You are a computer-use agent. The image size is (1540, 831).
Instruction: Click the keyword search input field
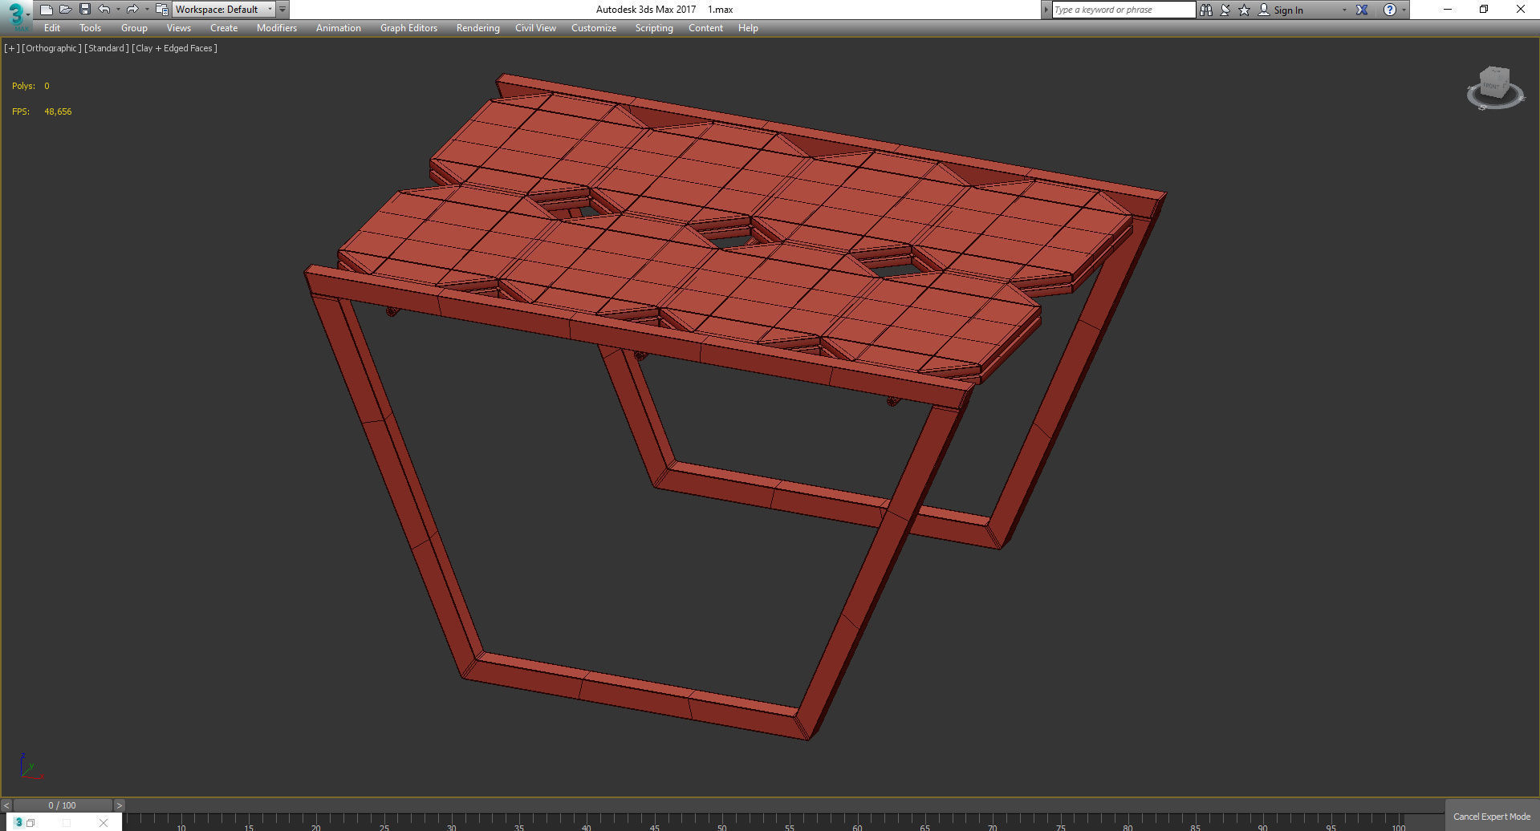(1123, 10)
